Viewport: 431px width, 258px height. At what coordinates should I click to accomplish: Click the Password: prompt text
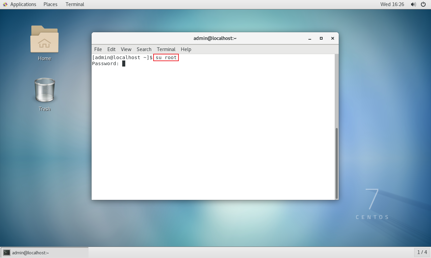point(105,63)
